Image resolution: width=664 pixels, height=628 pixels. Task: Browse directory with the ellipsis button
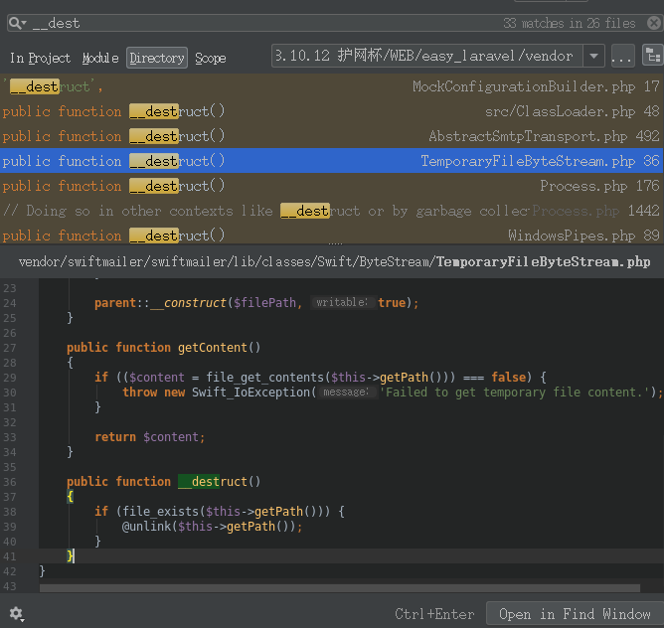622,57
